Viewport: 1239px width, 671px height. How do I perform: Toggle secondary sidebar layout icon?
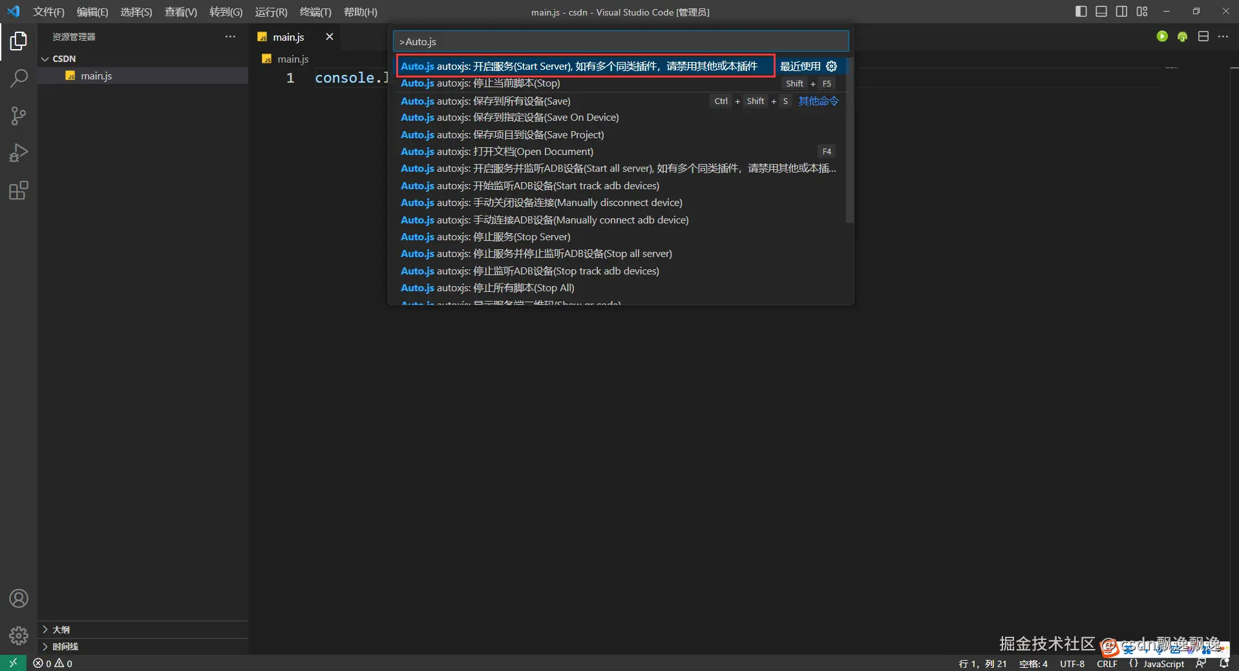1121,12
